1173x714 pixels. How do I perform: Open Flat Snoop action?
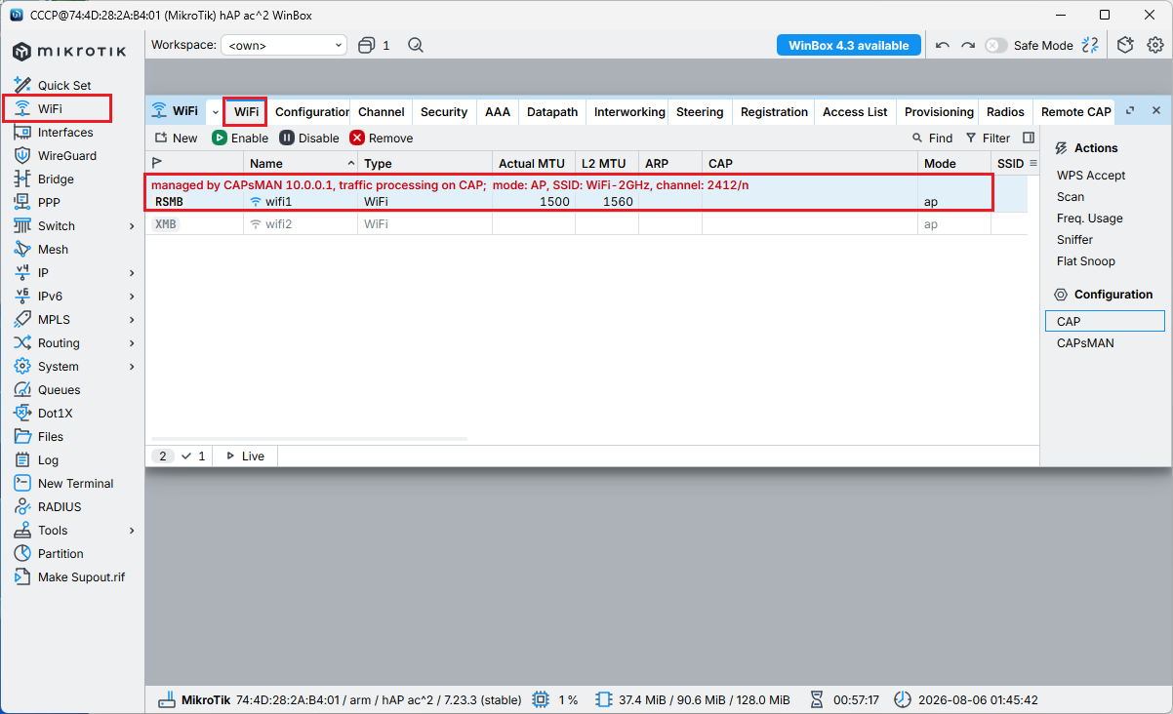1086,261
